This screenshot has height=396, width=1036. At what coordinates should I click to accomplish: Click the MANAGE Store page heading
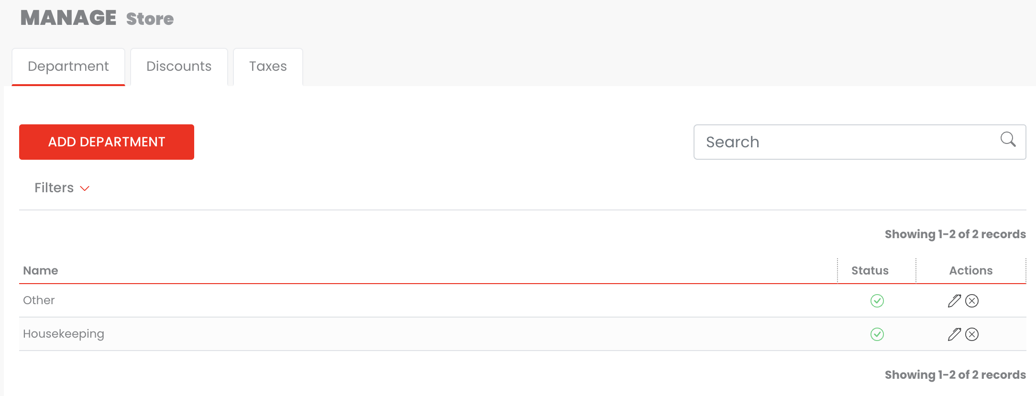coord(97,18)
